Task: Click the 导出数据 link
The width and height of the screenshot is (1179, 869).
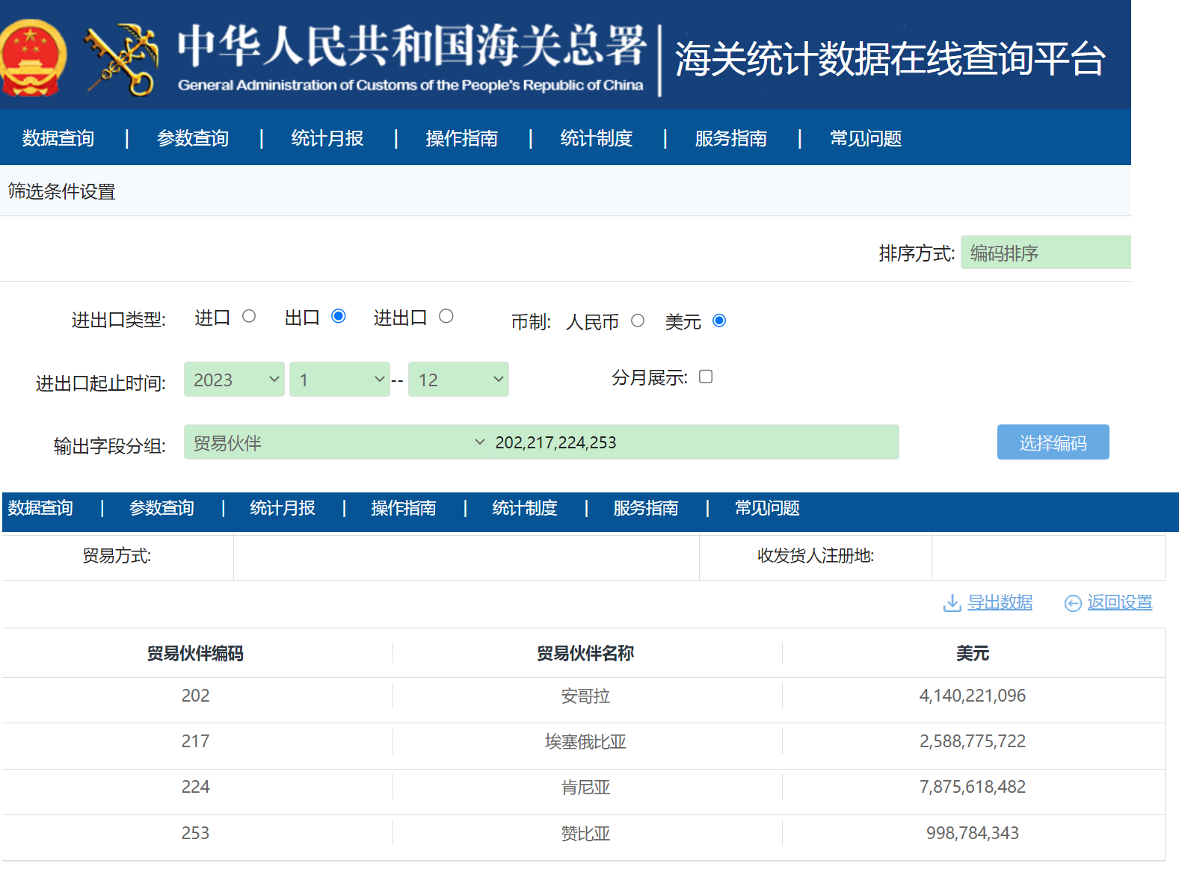Action: (x=1000, y=602)
